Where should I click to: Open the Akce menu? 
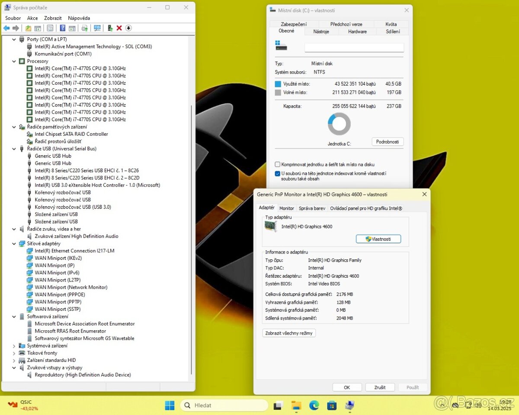[x=32, y=18]
